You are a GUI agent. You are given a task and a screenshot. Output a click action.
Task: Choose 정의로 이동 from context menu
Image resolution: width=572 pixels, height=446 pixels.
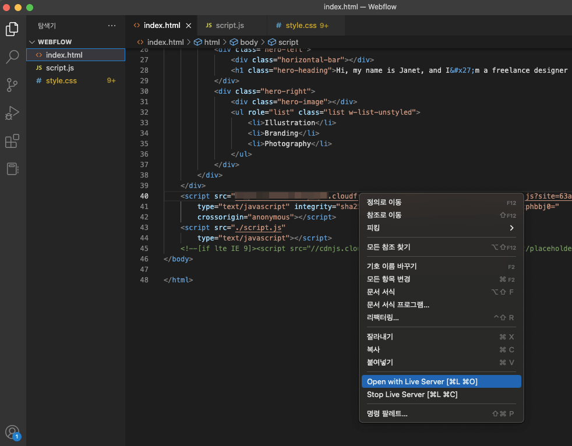pyautogui.click(x=442, y=203)
